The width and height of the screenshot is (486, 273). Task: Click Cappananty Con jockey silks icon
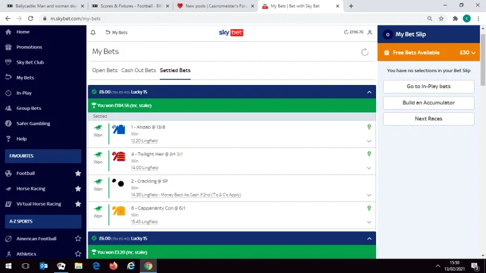tap(118, 211)
